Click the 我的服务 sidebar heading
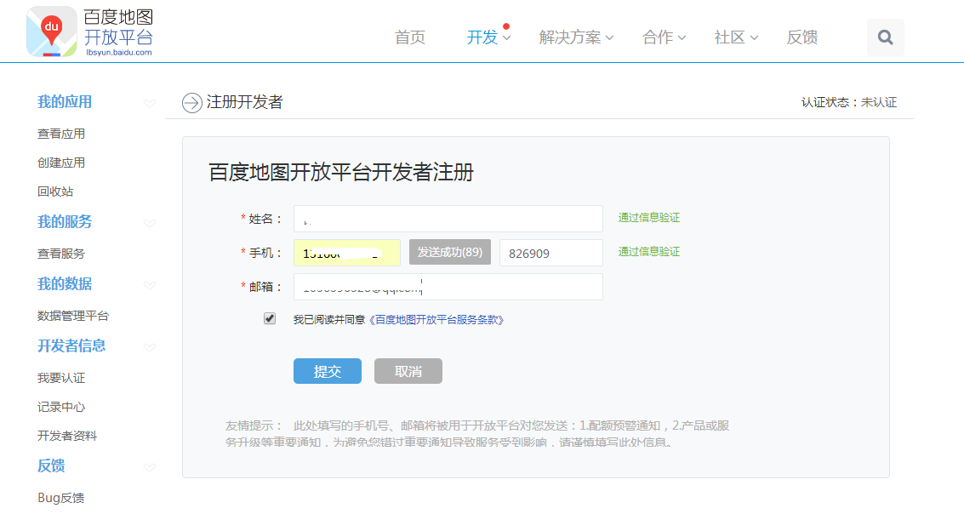Image resolution: width=964 pixels, height=514 pixels. click(65, 222)
